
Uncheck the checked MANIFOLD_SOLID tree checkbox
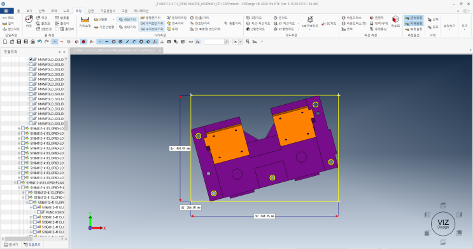[31, 59]
